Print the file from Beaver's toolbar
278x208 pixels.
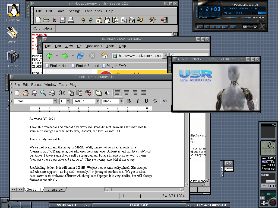pos(71,20)
